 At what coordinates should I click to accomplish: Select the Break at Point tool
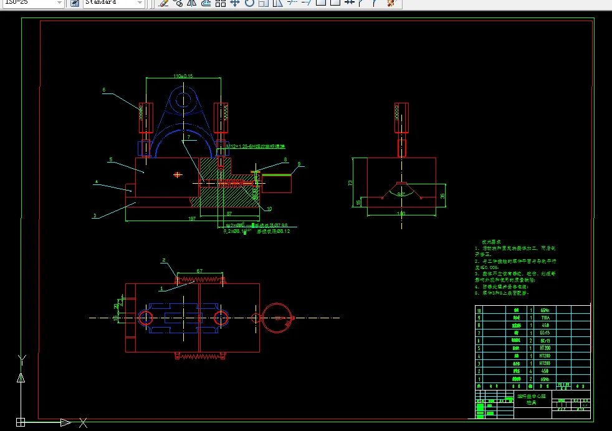[x=321, y=2]
